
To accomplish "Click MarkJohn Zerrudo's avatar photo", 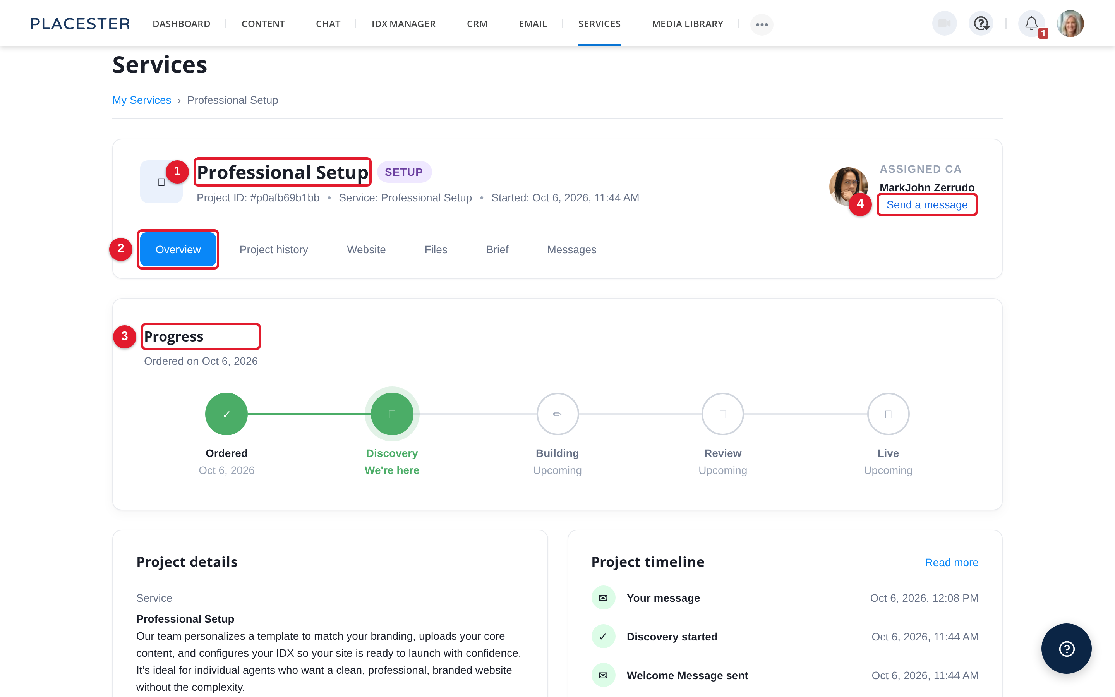I will point(848,186).
